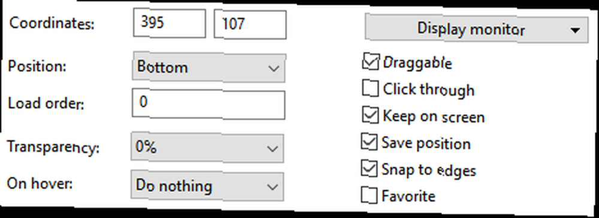The image size is (599, 218).
Task: Click the chevron beside the 0% transparency value
Action: point(273,149)
